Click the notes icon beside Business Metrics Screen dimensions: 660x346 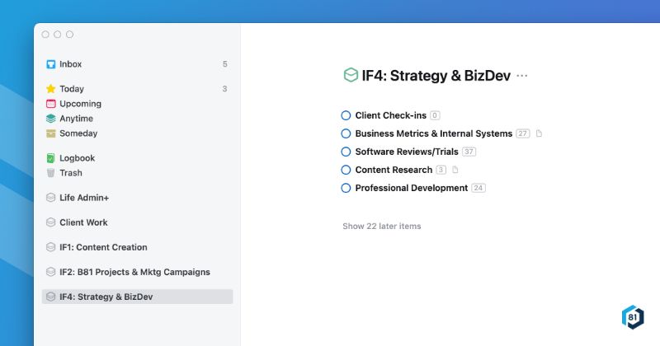539,133
